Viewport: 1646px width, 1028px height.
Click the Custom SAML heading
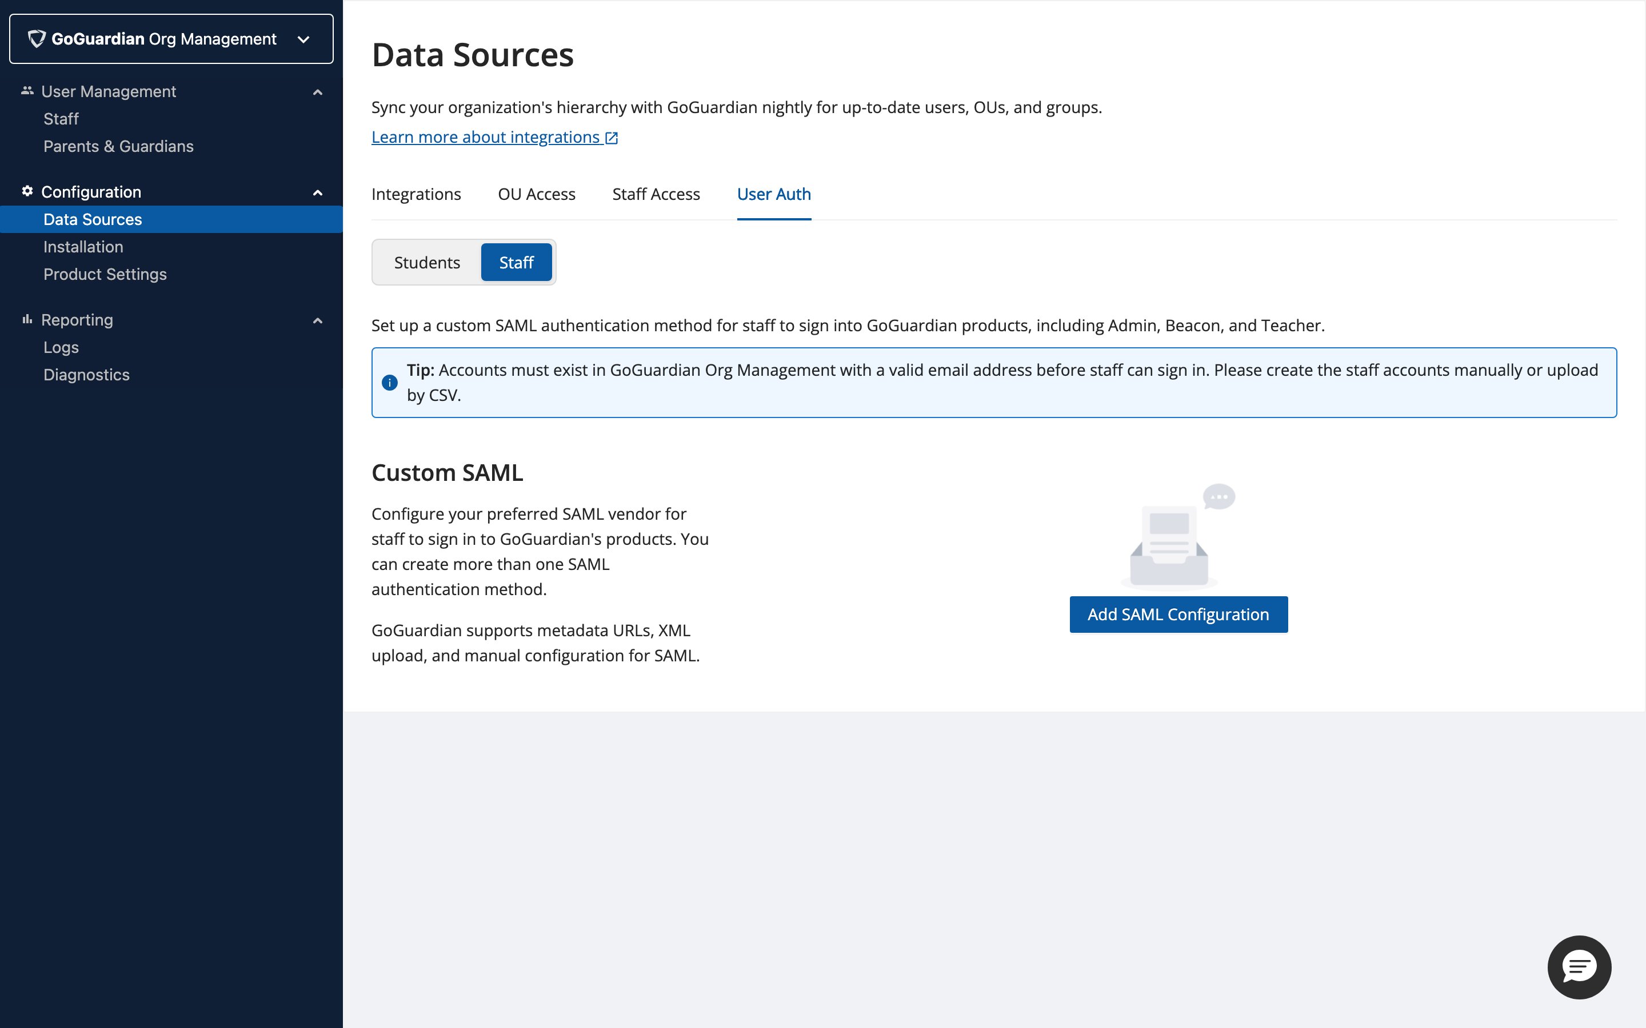click(447, 472)
